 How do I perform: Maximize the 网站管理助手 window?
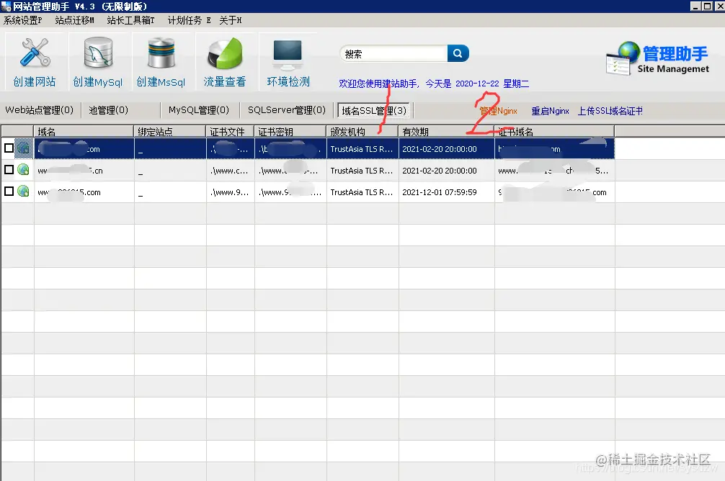707,6
